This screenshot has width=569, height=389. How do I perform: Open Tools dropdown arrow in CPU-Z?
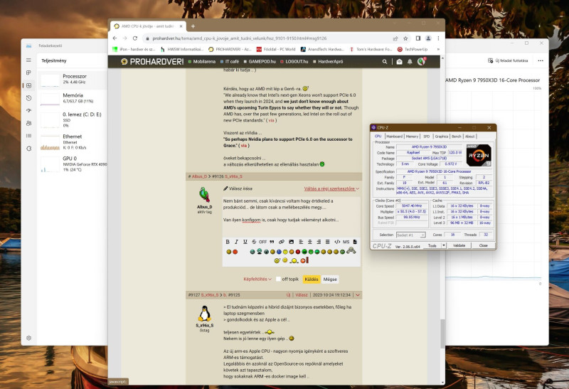[x=443, y=245]
